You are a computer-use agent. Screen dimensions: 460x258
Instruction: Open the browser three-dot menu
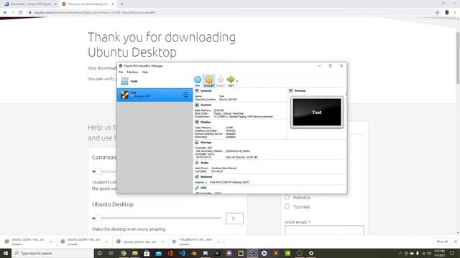(455, 13)
